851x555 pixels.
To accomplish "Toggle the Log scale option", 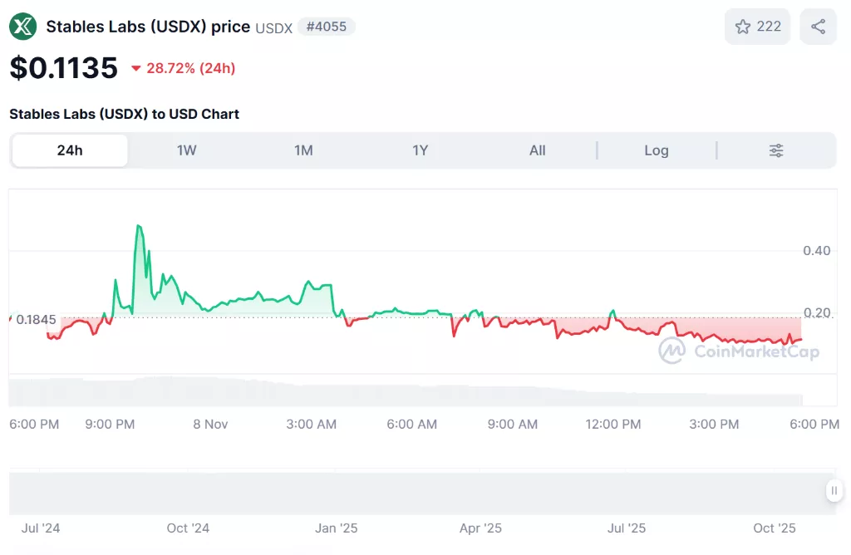I will tap(656, 150).
